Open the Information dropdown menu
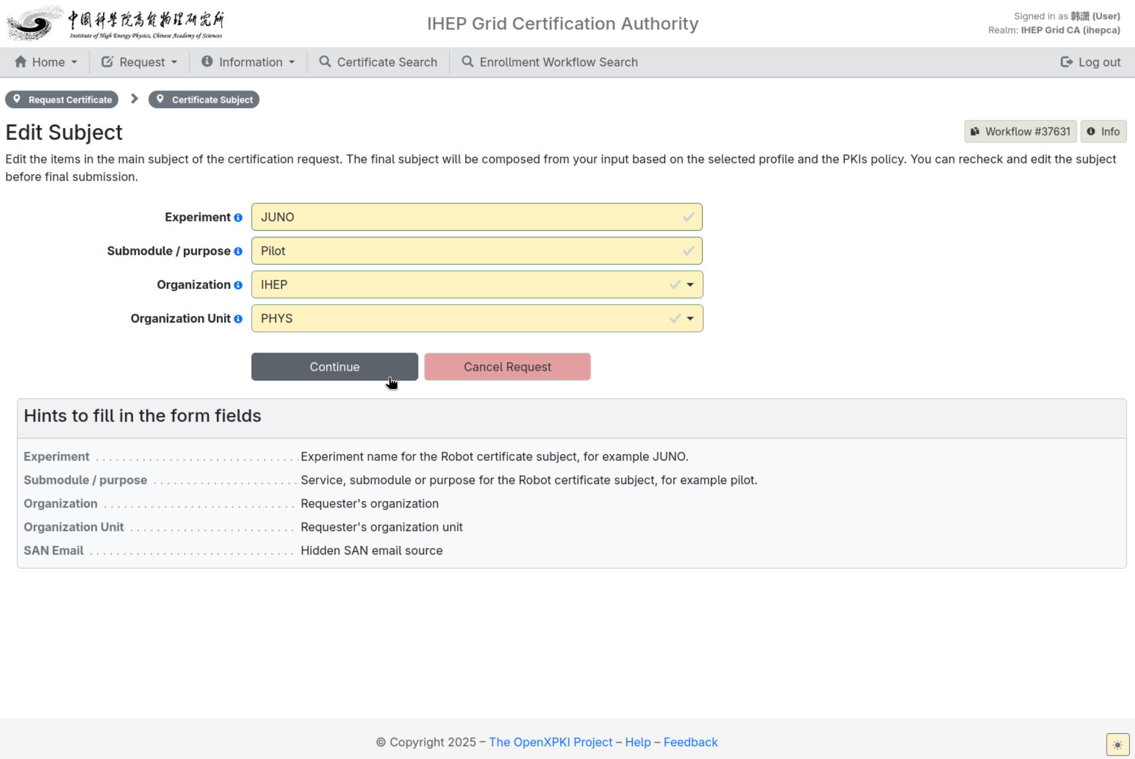 click(x=248, y=62)
